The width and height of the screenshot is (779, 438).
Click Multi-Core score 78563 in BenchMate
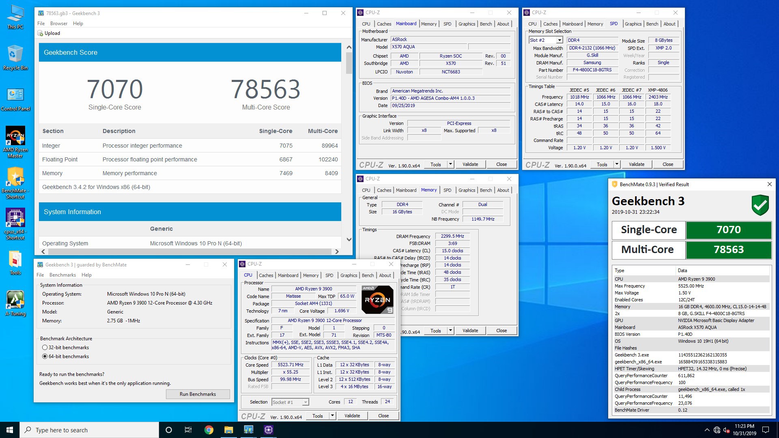tap(729, 249)
